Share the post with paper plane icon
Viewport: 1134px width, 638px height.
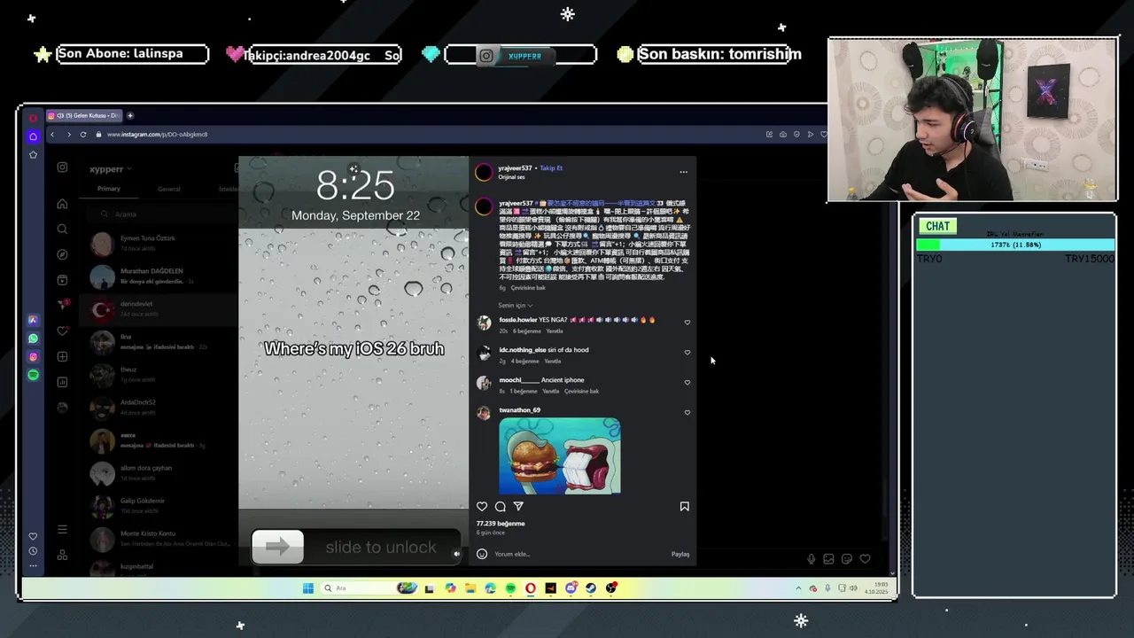(x=518, y=507)
